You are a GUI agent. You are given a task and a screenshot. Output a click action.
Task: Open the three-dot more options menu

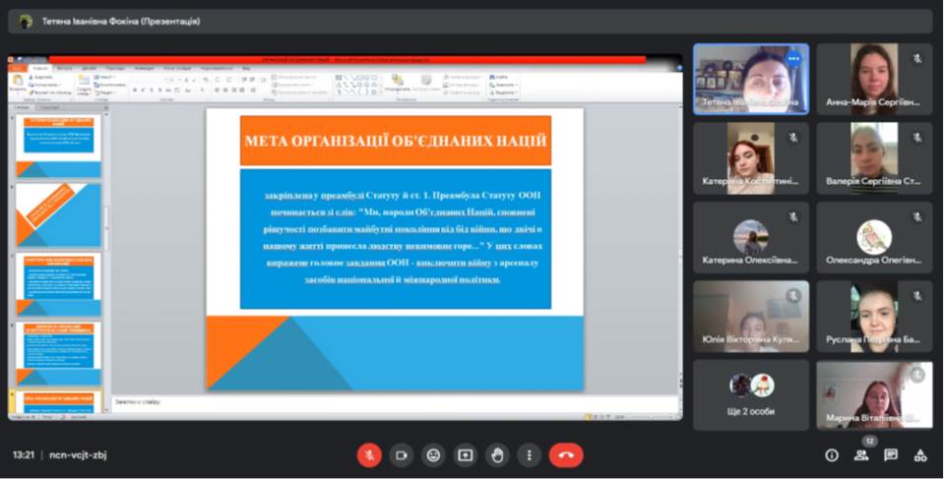tap(530, 455)
